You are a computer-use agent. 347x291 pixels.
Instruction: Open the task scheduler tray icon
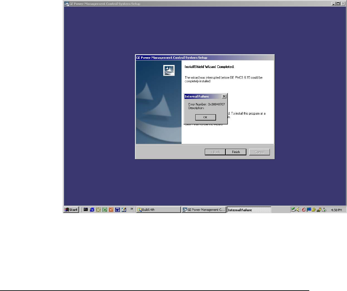coord(324,210)
